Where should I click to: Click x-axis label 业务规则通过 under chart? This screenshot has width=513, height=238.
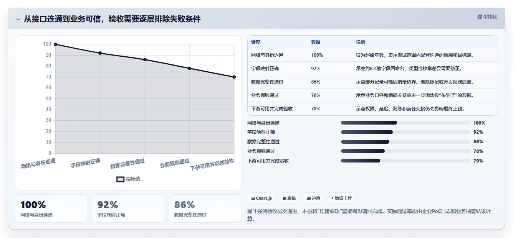175,164
